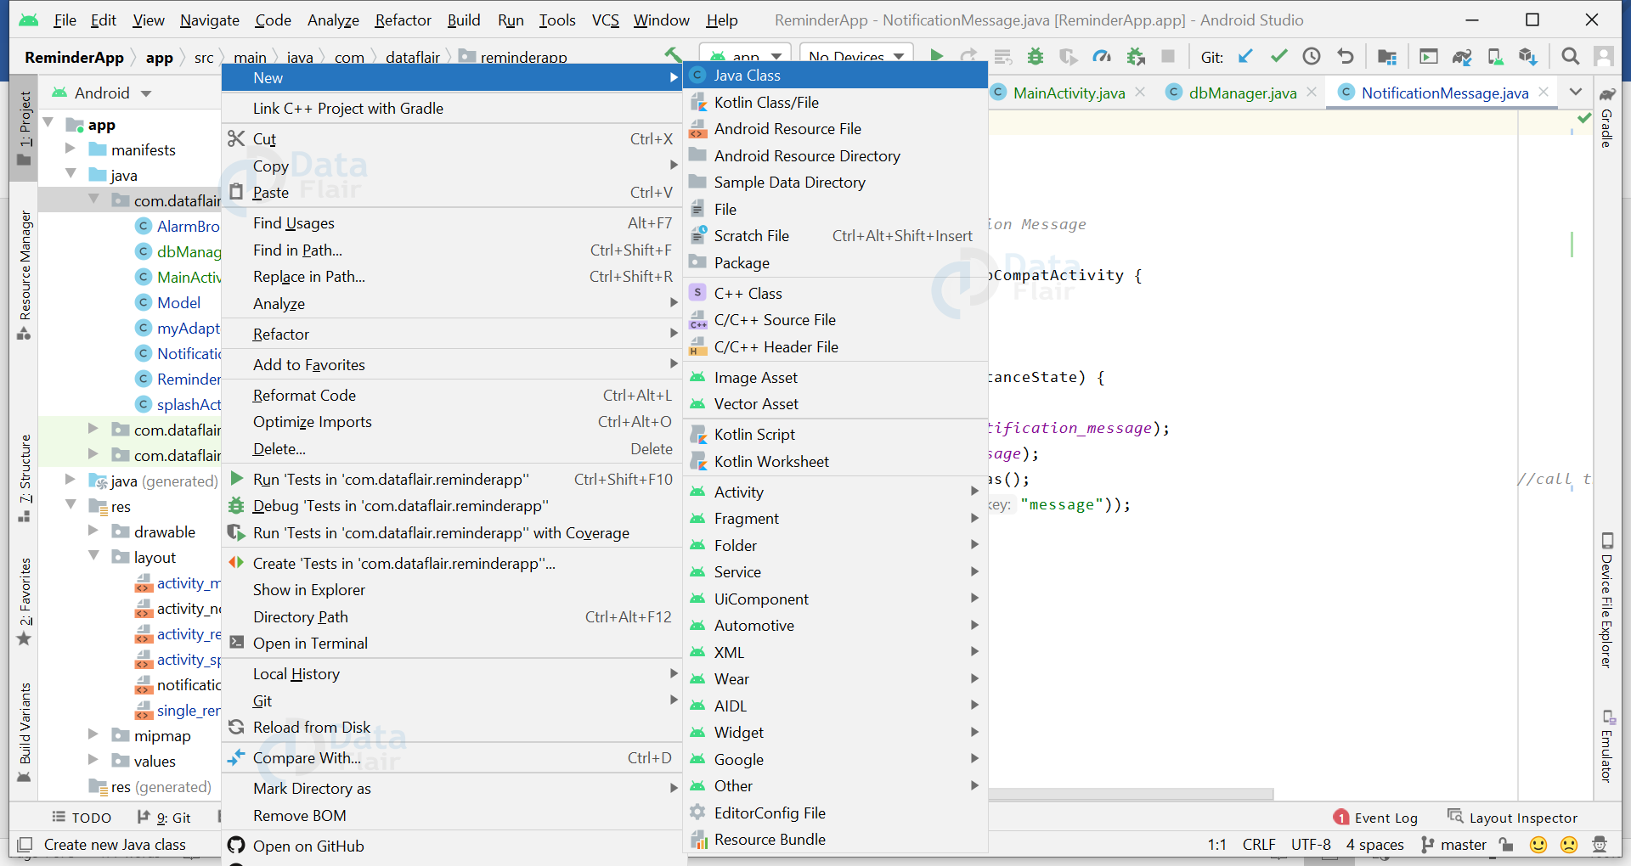Open the No Devices dropdown

coord(857,56)
